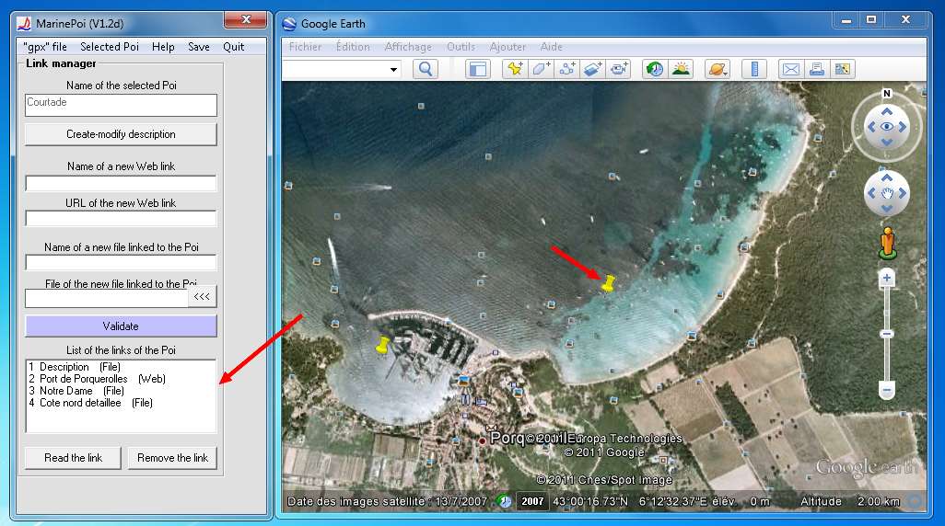
Task: Click the email envelope toolbar icon
Action: pos(790,69)
